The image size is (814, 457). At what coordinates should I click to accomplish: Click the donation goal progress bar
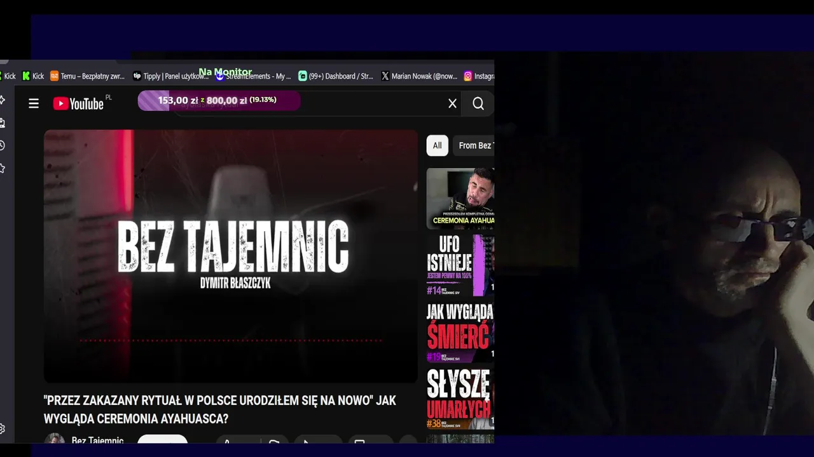tap(219, 100)
